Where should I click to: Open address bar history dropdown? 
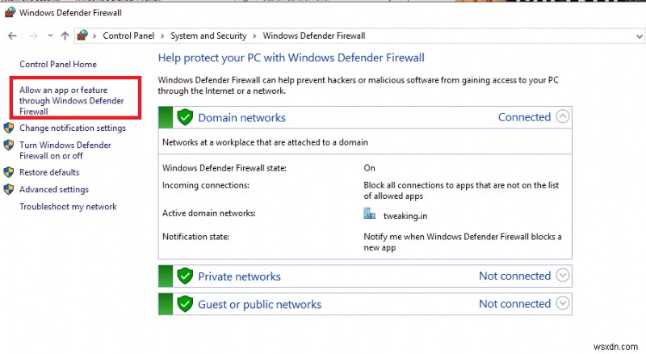tap(639, 36)
